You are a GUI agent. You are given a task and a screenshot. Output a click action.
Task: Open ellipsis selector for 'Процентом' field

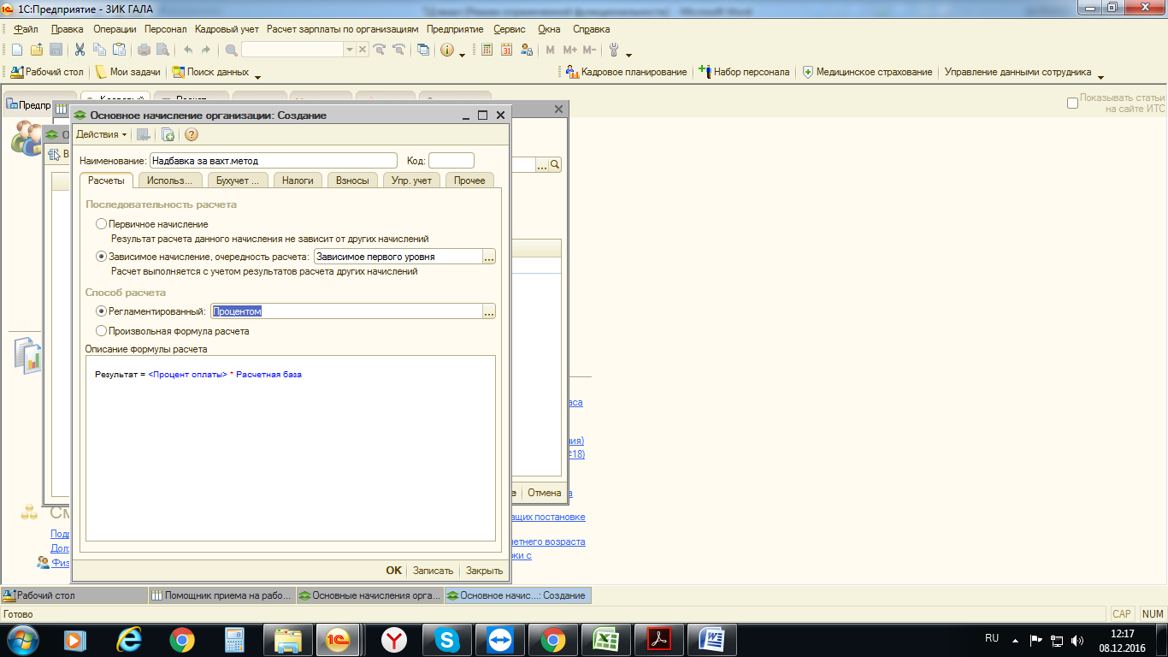point(489,312)
